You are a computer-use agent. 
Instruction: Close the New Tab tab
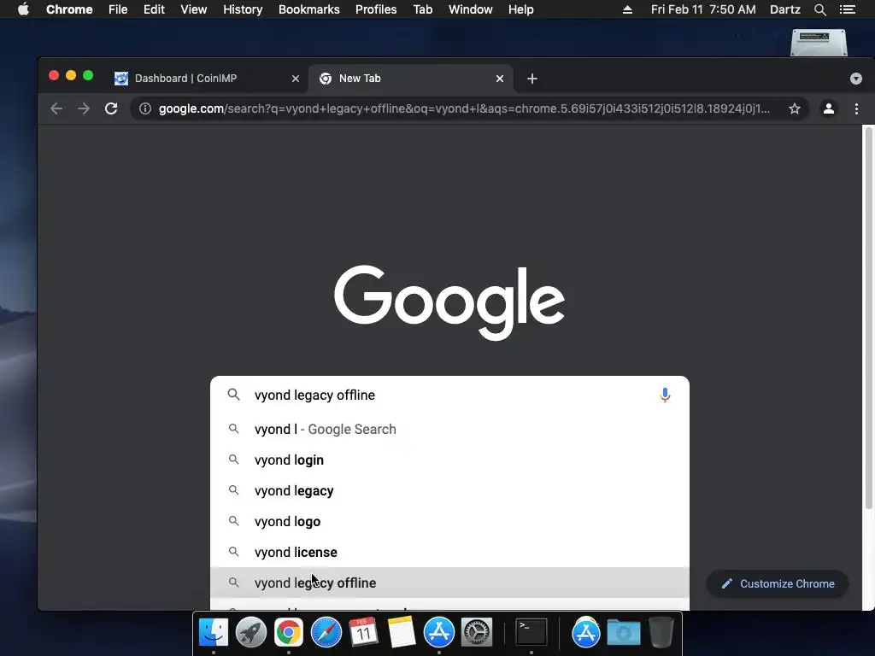tap(500, 79)
